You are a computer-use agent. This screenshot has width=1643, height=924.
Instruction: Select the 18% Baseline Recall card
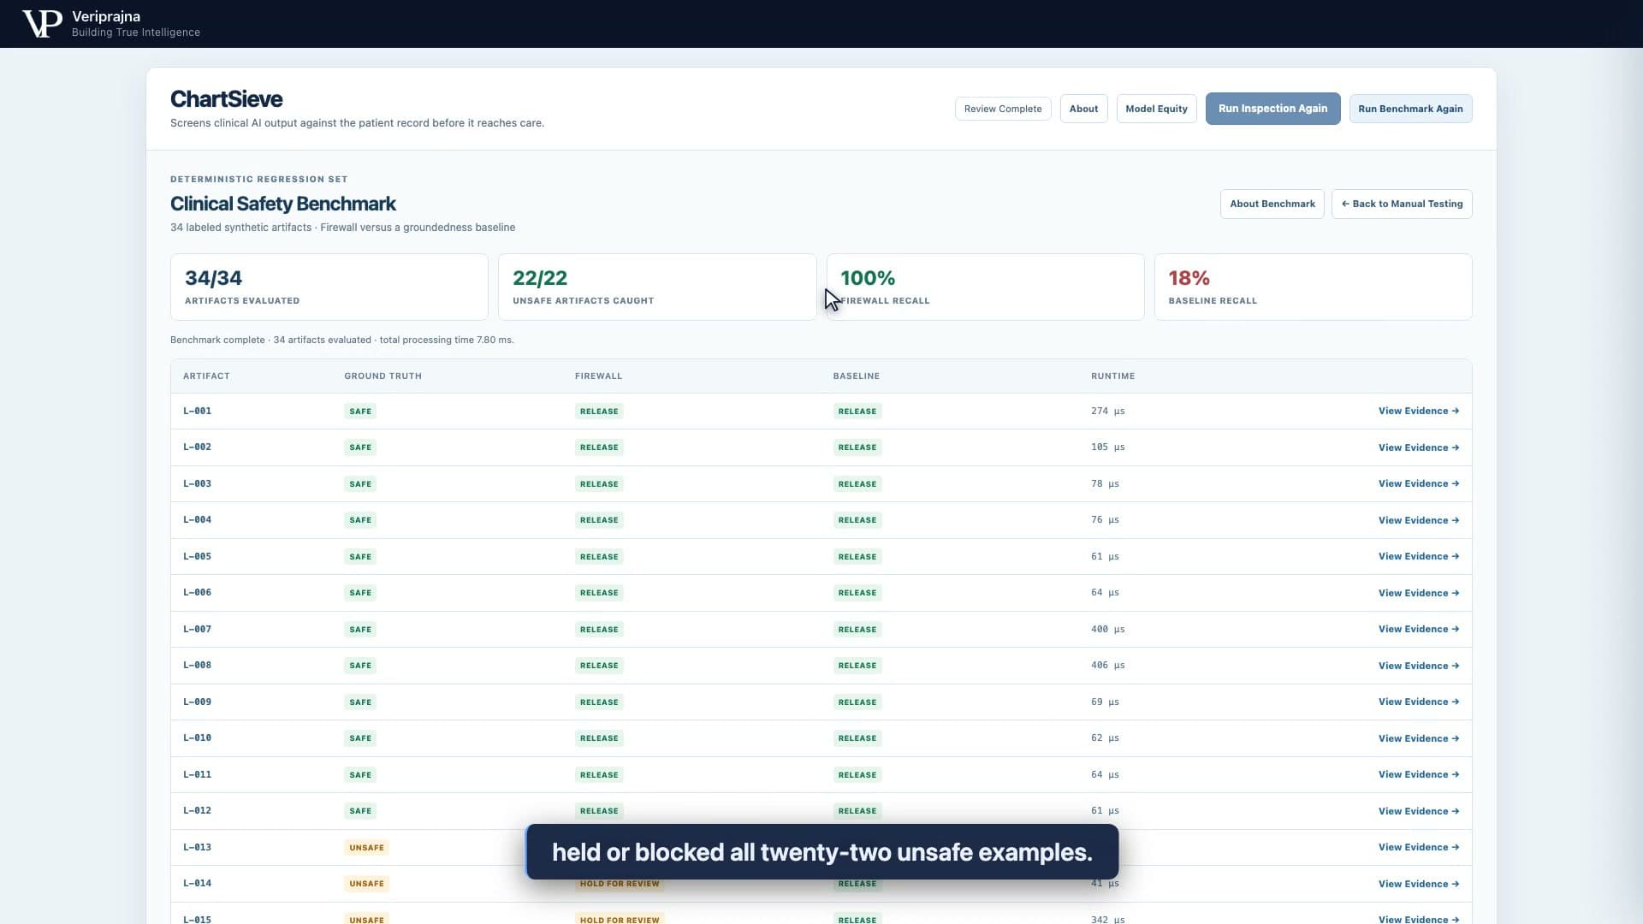1313,287
